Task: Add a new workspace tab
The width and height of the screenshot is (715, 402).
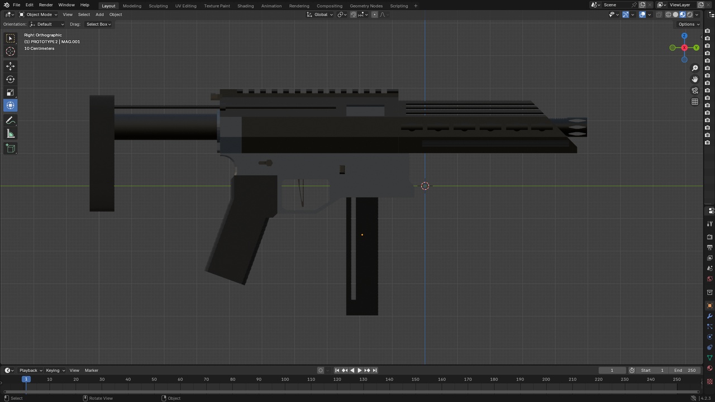Action: [x=416, y=6]
